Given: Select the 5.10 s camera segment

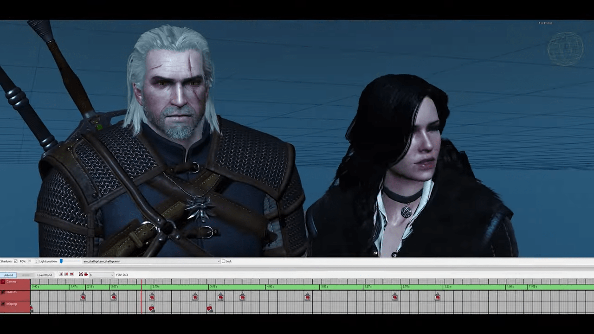Looking at the screenshot, I should point(180,287).
